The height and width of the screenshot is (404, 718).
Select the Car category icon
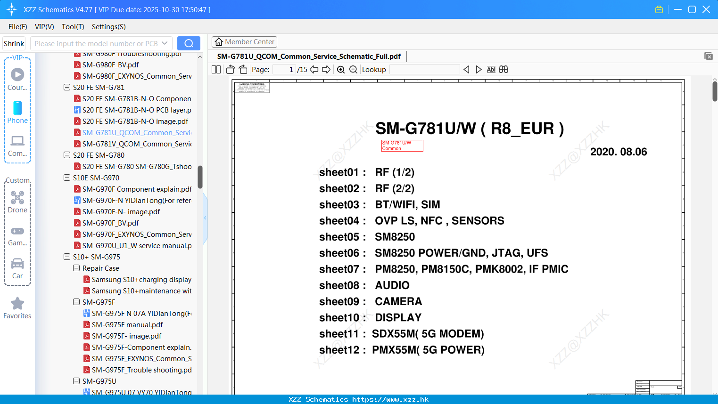tap(17, 268)
